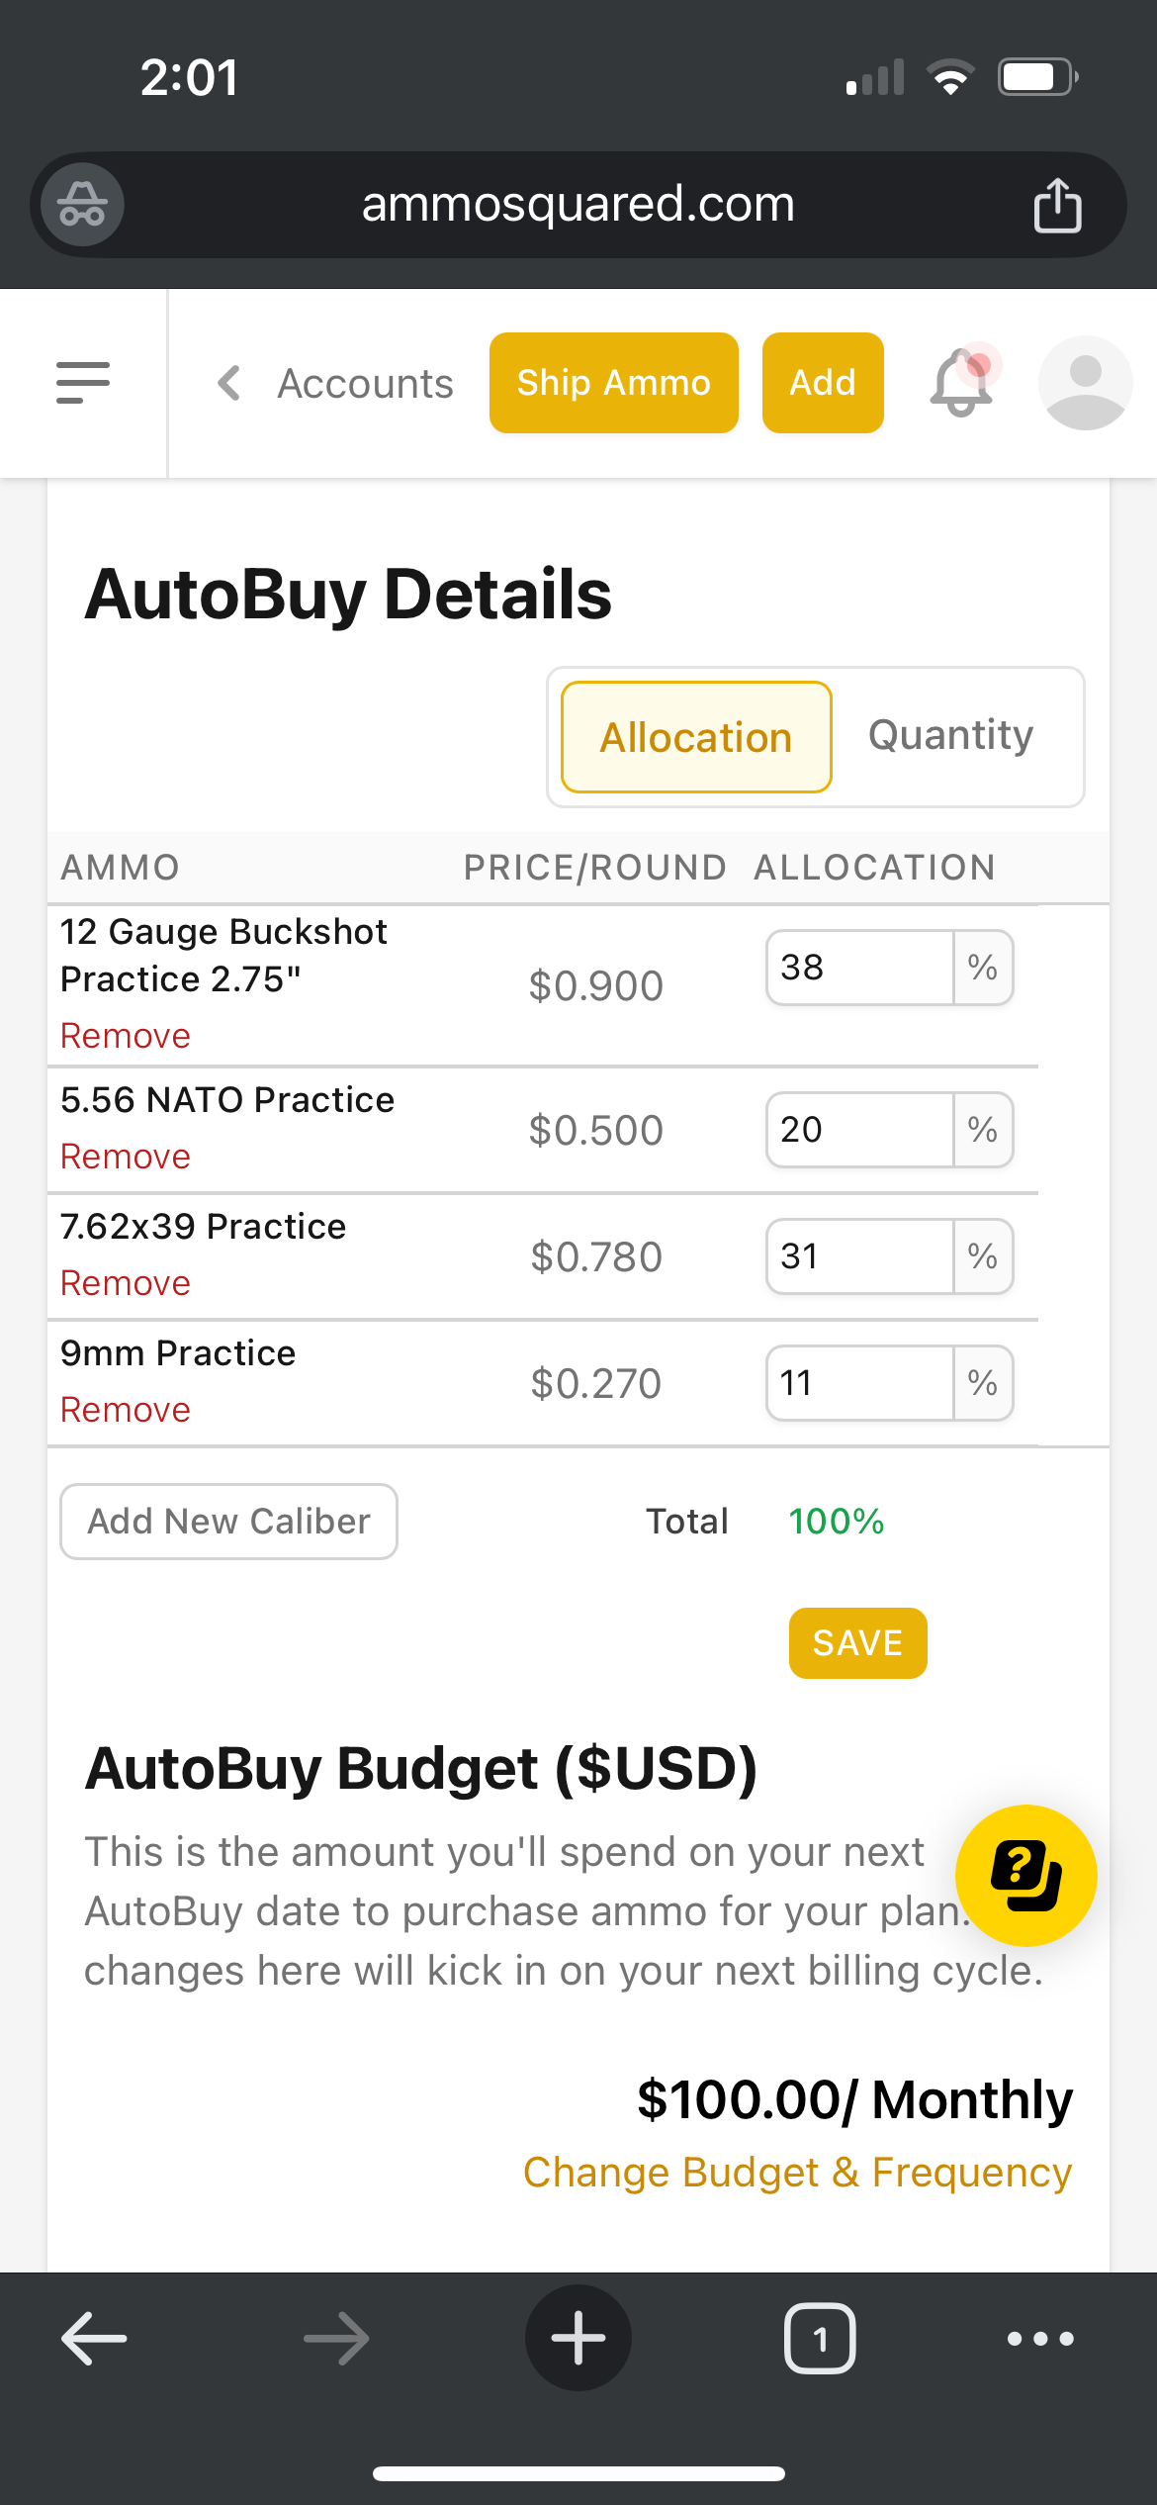Click the Add button
Viewport: 1157px width, 2505px height.
[x=823, y=383]
